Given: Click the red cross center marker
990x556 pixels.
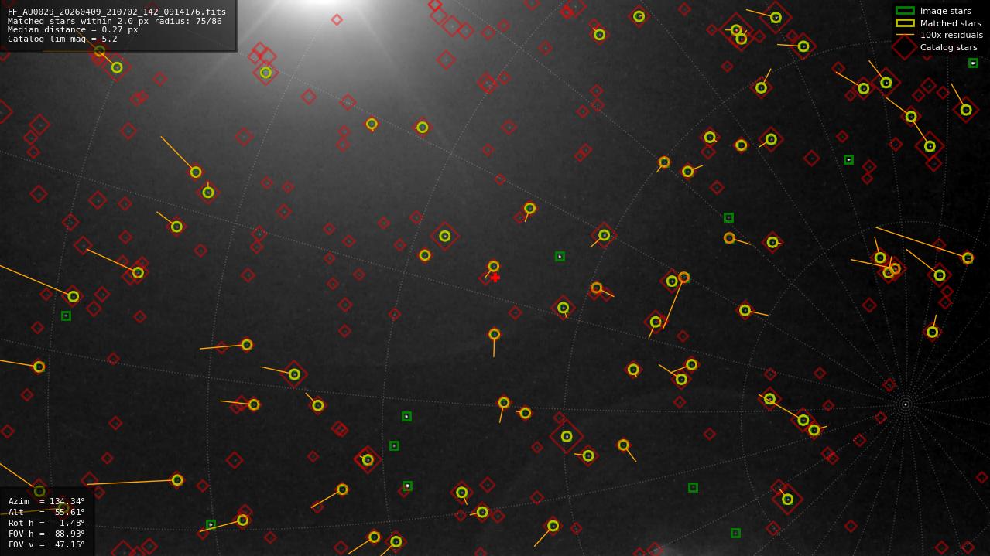Looking at the screenshot, I should [x=495, y=278].
